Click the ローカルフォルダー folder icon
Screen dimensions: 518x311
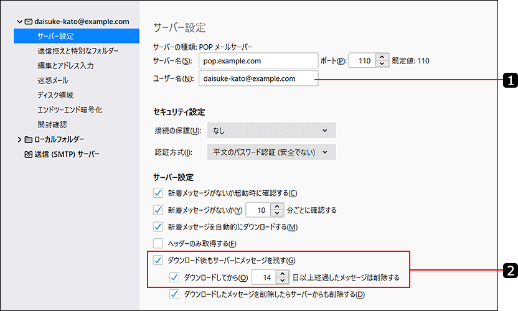pyautogui.click(x=29, y=139)
